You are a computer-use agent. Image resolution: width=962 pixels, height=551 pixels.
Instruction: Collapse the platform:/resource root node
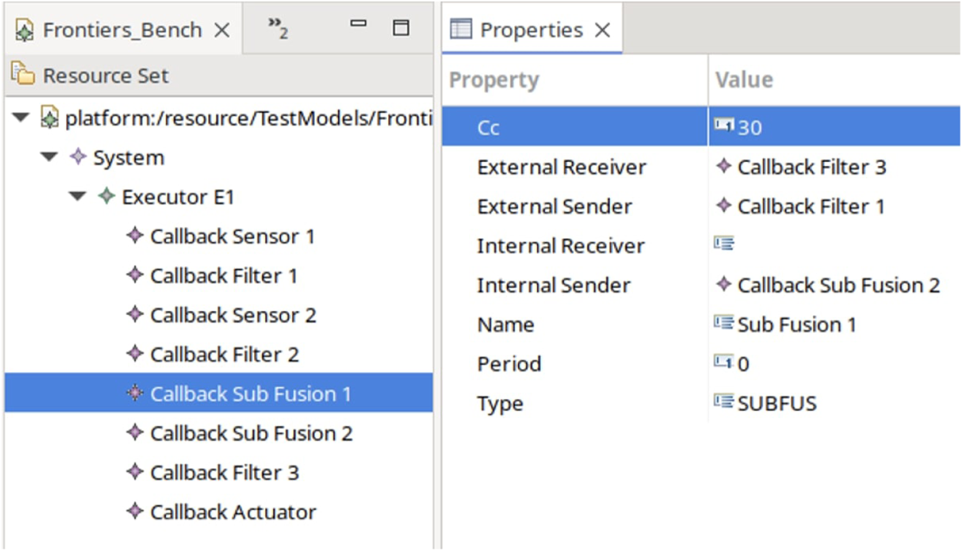[19, 118]
